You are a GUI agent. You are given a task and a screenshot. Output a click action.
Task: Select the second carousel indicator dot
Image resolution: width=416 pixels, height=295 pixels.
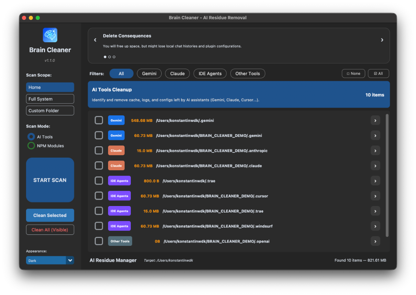[109, 57]
